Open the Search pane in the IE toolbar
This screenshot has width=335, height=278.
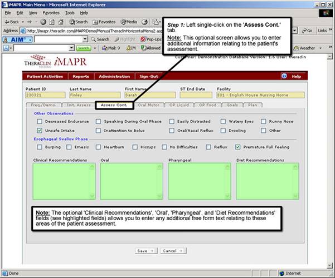coord(79,22)
